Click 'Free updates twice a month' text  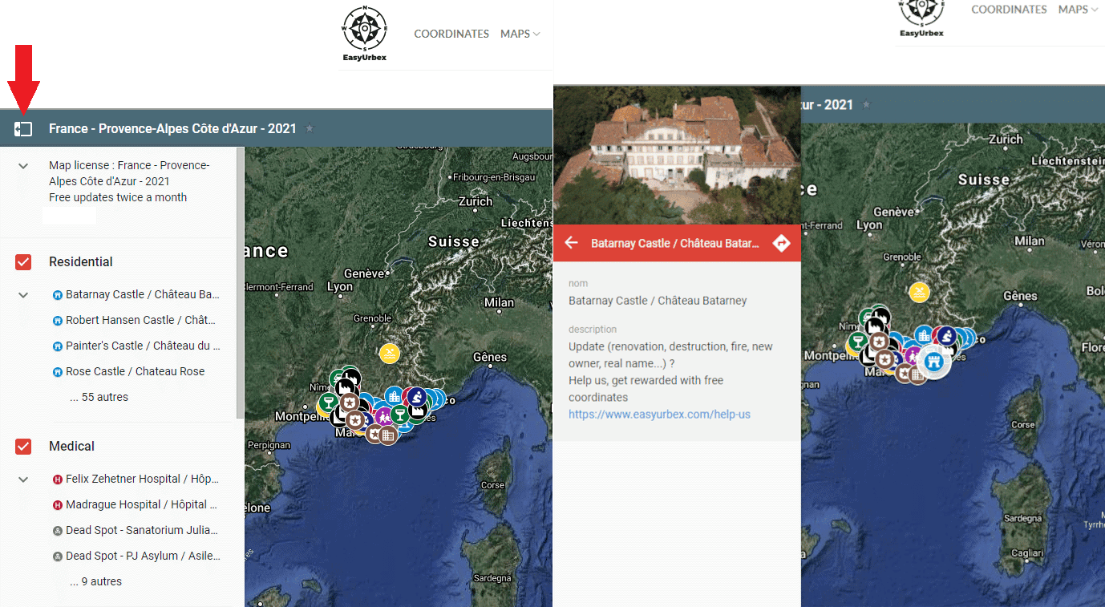point(118,197)
